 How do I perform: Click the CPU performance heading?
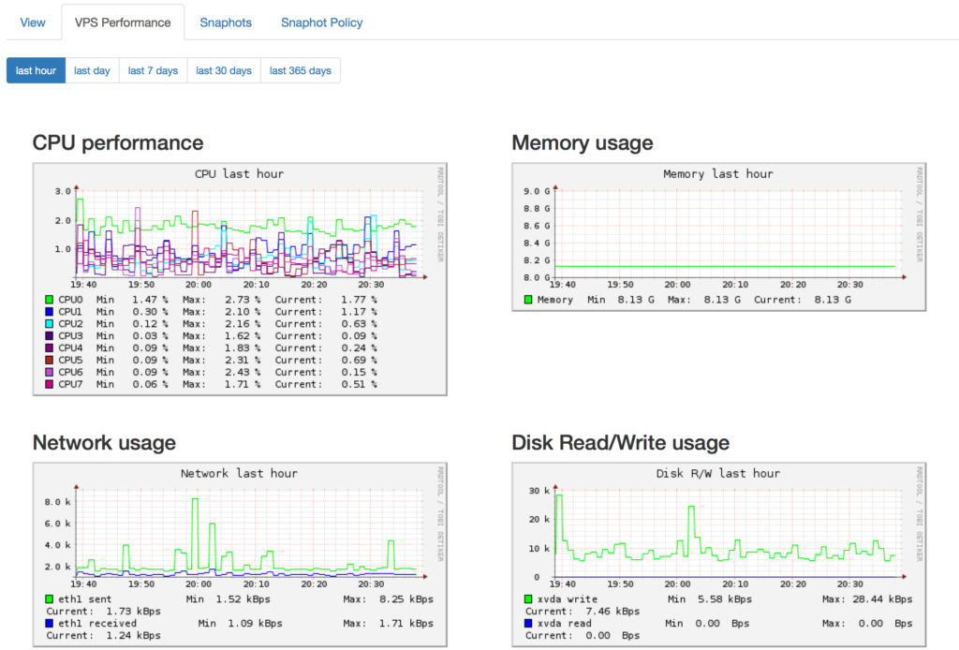(x=118, y=142)
